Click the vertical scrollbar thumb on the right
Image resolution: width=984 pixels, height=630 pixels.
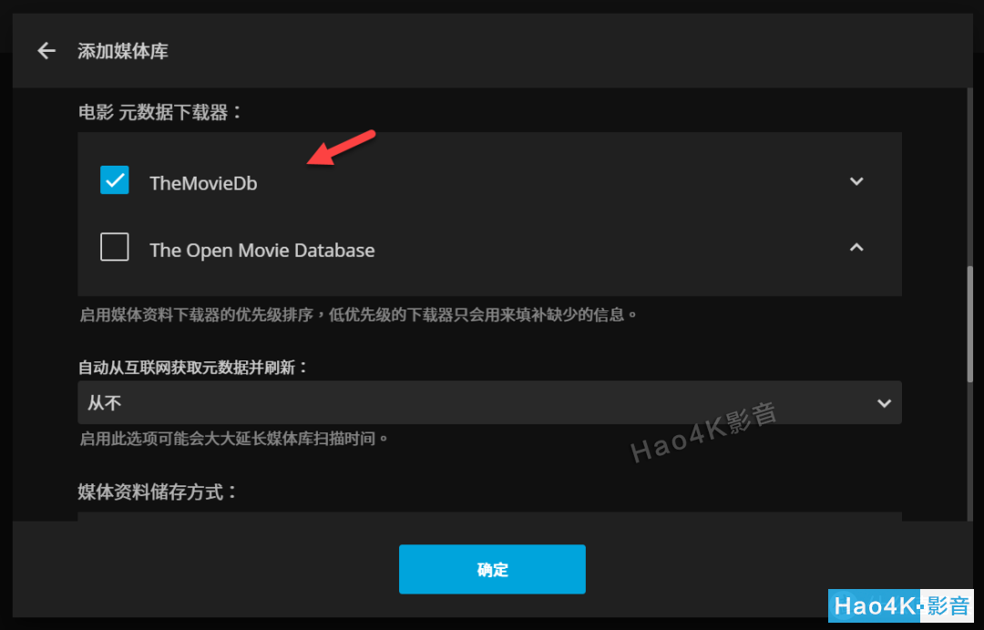point(969,323)
